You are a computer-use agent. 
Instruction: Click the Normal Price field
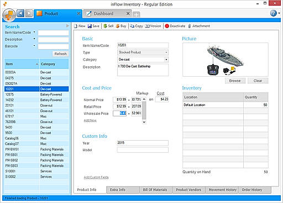pyautogui.click(x=120, y=99)
